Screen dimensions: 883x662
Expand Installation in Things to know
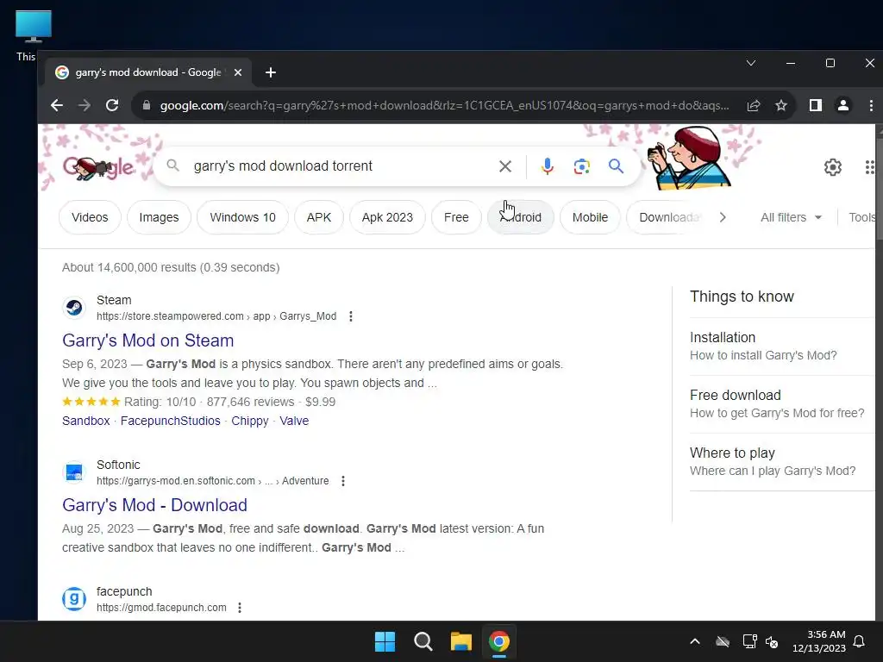tap(783, 347)
